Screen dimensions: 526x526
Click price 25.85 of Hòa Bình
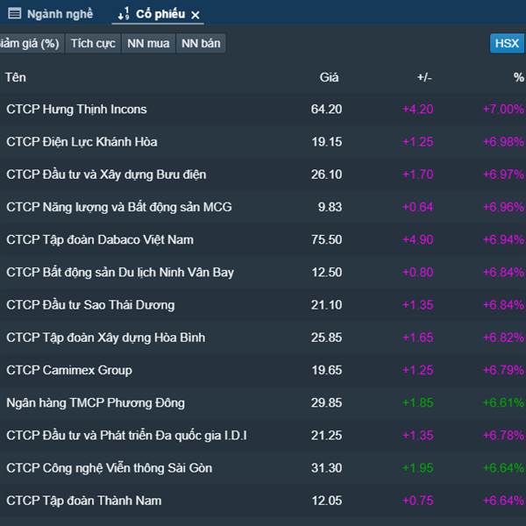click(326, 338)
